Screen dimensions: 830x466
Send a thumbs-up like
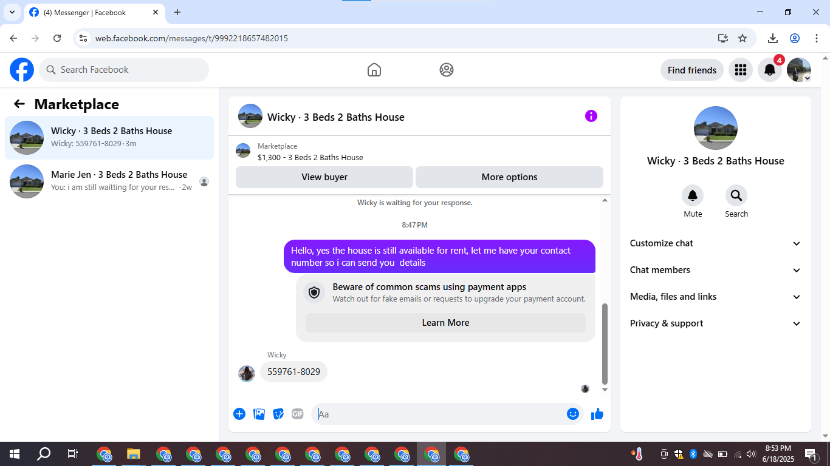click(597, 414)
